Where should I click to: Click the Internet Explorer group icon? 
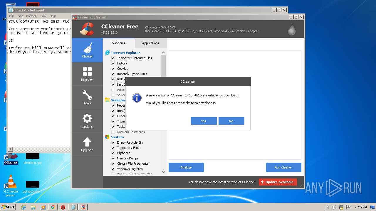tap(107, 53)
